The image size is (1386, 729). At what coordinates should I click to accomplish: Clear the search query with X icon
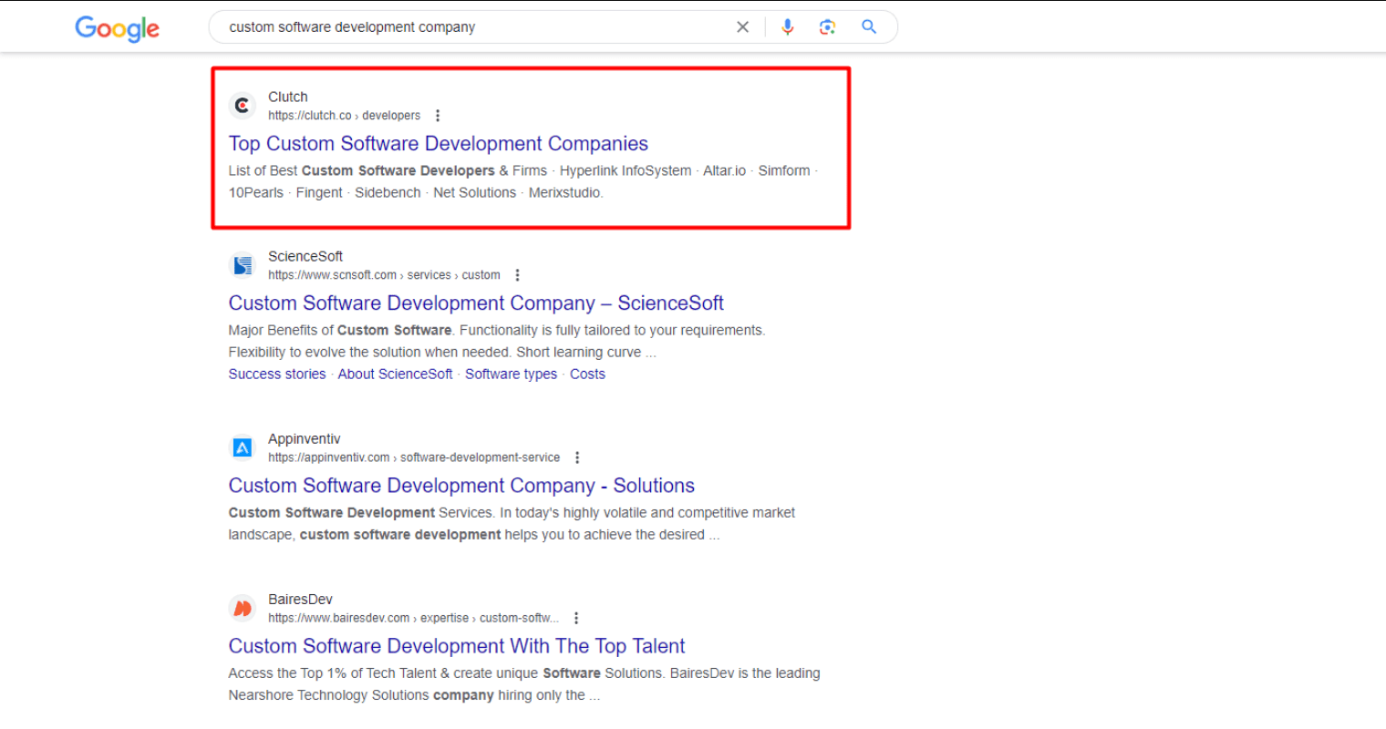tap(743, 27)
